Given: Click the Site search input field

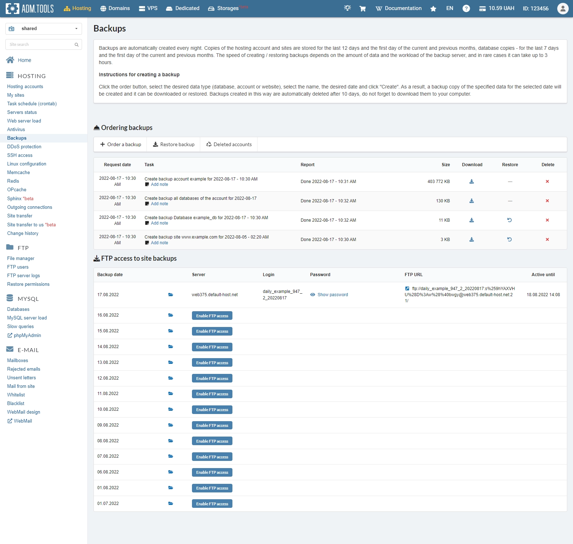Looking at the screenshot, I should [40, 44].
